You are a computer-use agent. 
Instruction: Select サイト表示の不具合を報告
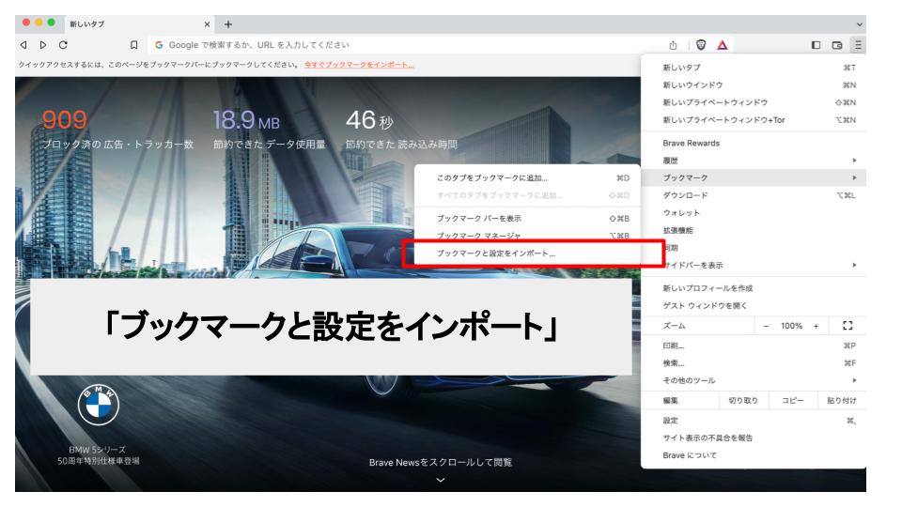click(x=754, y=438)
